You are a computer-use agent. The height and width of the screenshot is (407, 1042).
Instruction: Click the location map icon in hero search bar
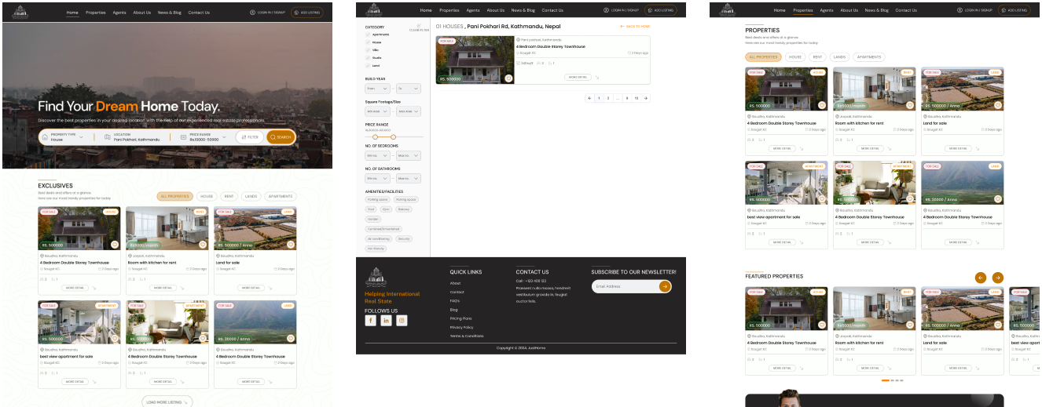click(107, 136)
